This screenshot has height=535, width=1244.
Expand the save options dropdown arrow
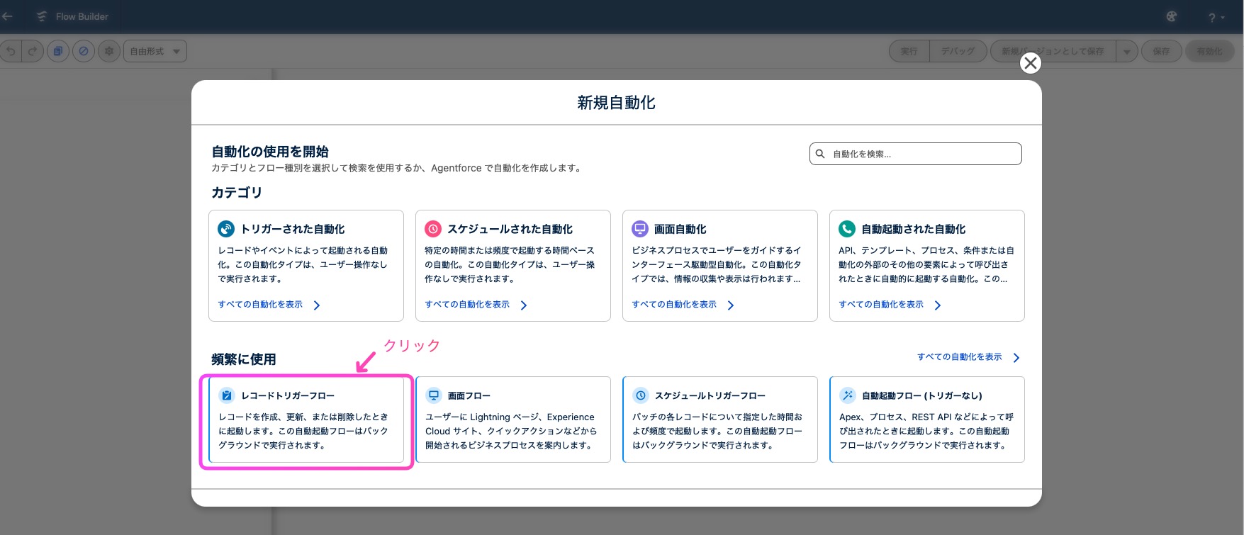click(x=1127, y=51)
